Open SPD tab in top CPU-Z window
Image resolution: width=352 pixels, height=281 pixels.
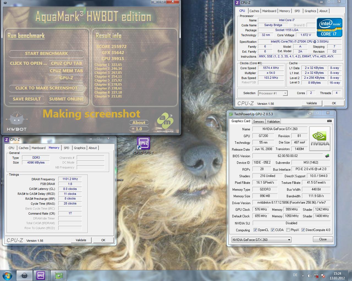(297, 11)
